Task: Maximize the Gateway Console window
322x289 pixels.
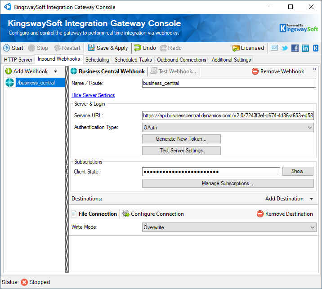Action: [x=291, y=7]
